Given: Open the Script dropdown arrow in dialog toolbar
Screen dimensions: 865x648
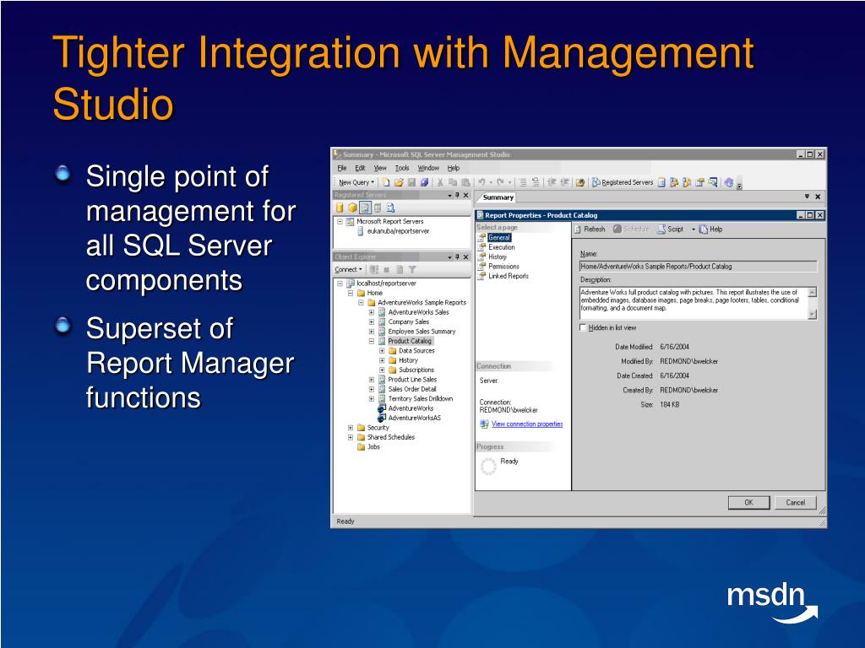Looking at the screenshot, I should (x=693, y=229).
